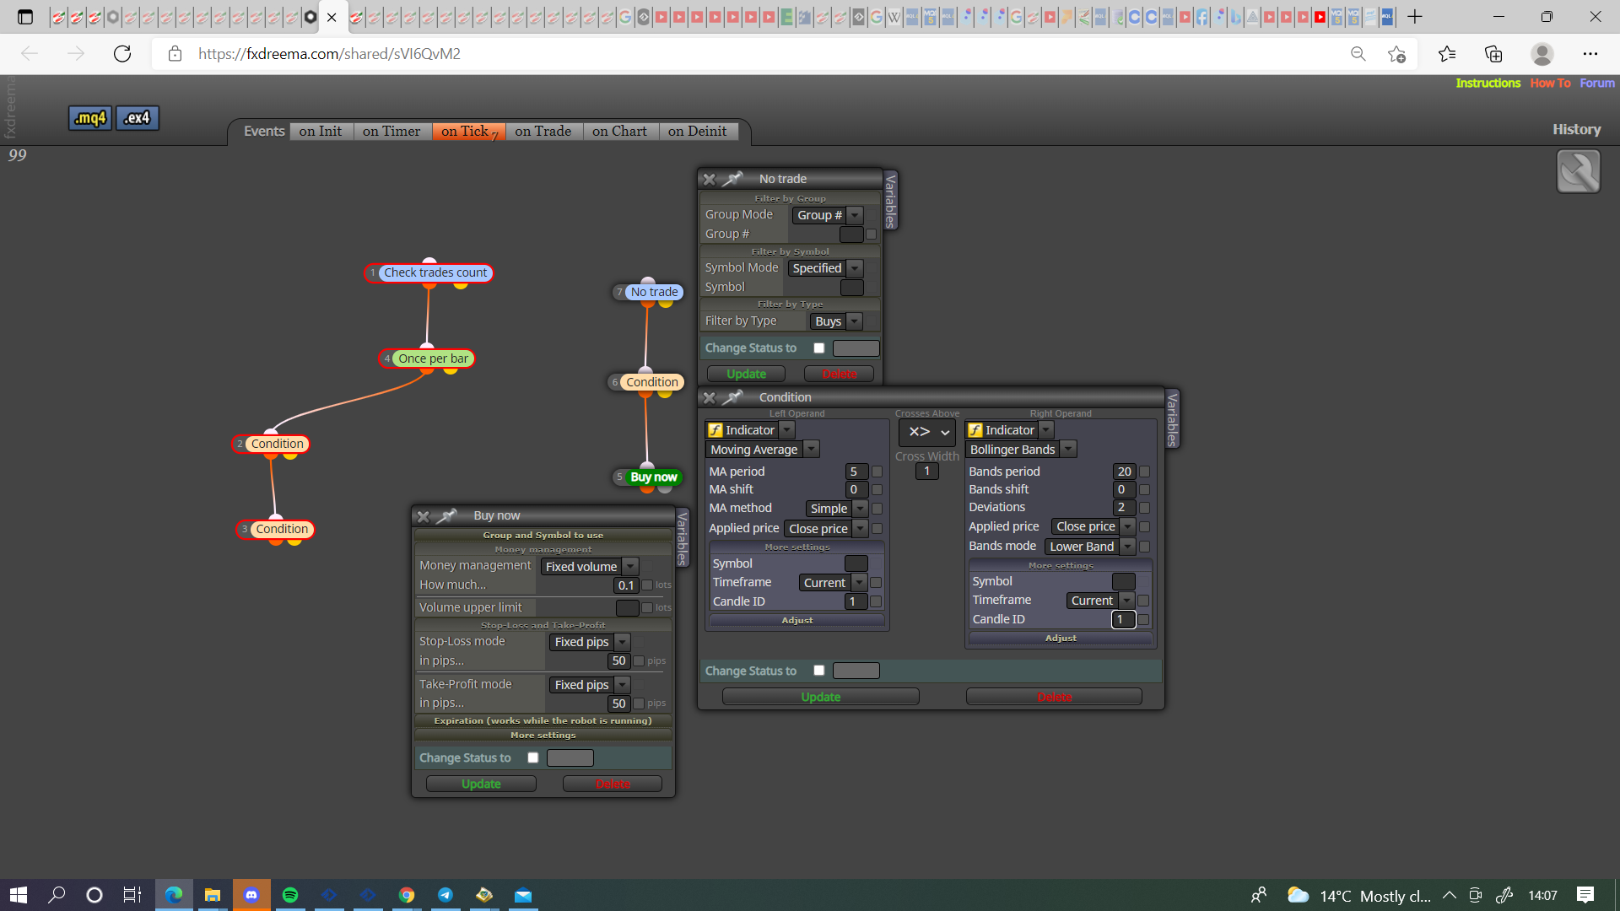Open the Forum link
Viewport: 1620px width, 911px height.
1597,83
